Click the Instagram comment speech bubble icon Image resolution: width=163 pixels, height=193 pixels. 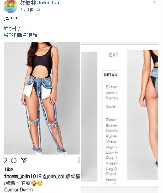[14, 160]
